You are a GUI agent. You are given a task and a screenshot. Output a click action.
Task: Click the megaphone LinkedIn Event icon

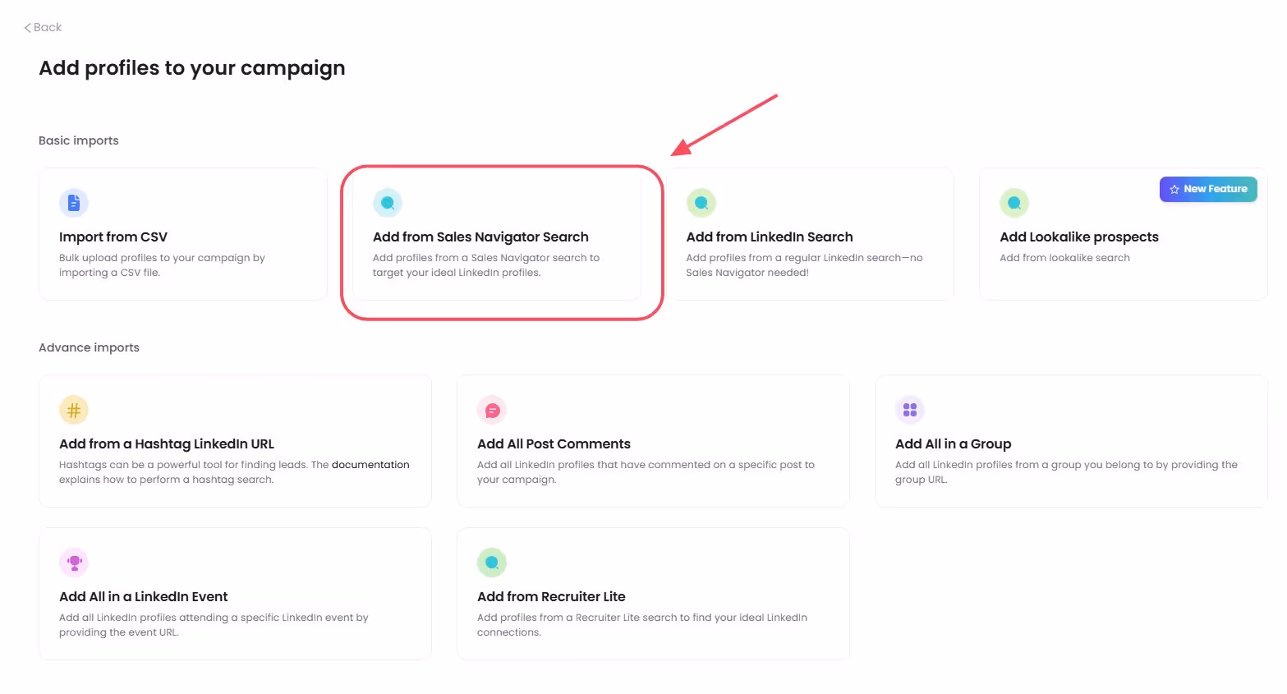74,562
